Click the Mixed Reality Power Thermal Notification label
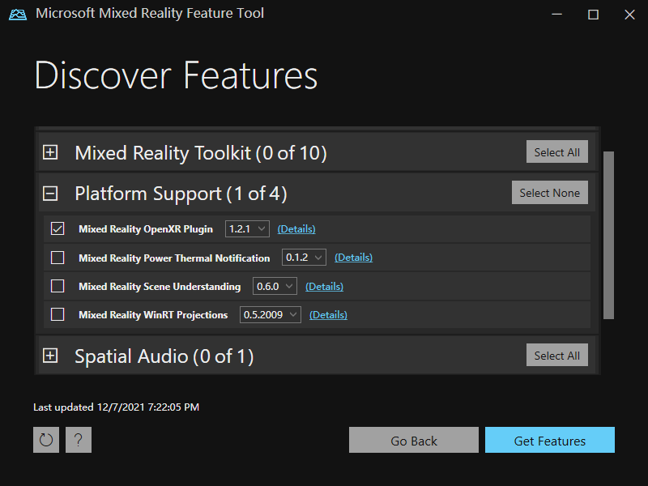648x486 pixels. [174, 258]
